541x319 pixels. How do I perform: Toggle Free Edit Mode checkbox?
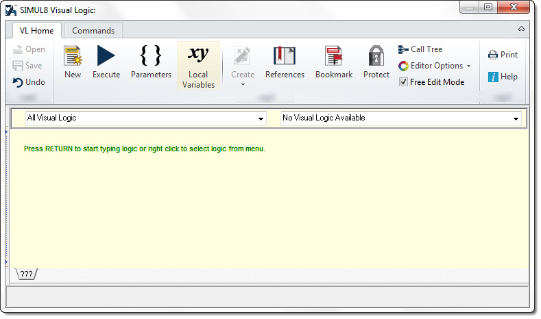click(403, 82)
